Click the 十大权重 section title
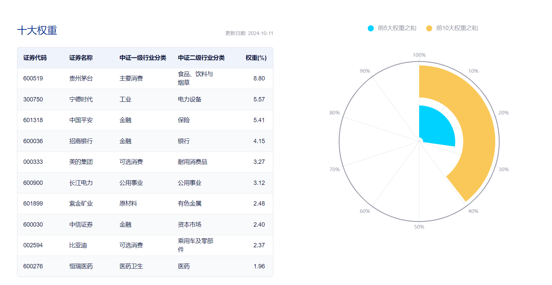The width and height of the screenshot is (552, 285). (x=37, y=30)
